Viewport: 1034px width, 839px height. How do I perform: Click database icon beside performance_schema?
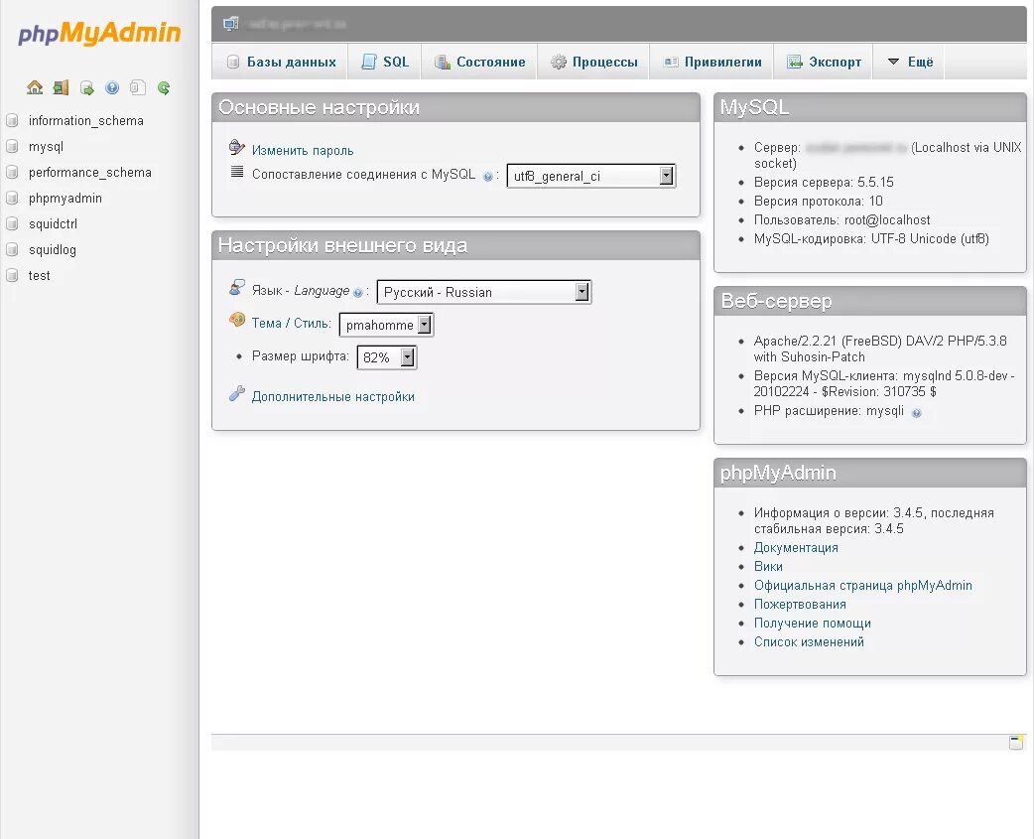click(x=12, y=172)
